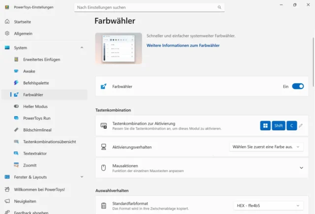This screenshot has width=315, height=214.
Task: Click the Willkommen bei PowerToys icon
Action: coord(7,189)
